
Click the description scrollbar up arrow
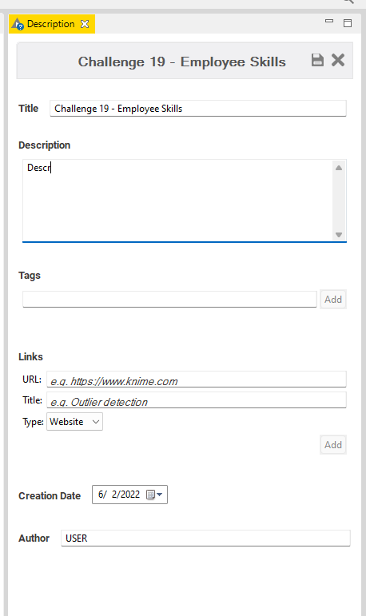pyautogui.click(x=339, y=168)
